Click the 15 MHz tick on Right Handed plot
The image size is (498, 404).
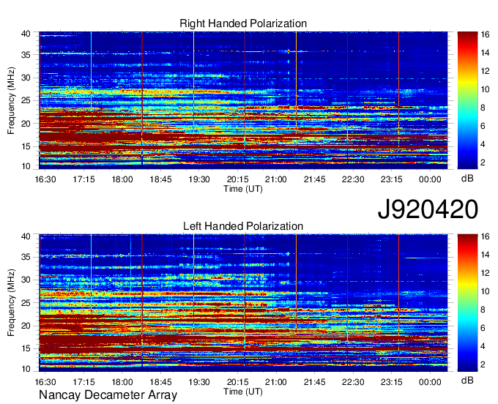(x=26, y=146)
